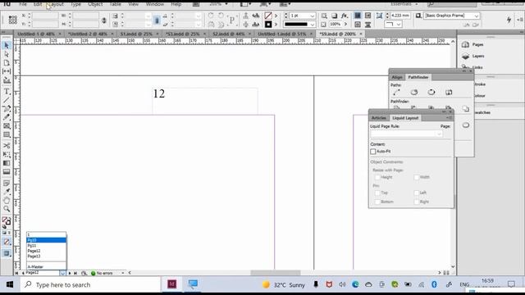Toggle the Auto-Fit checkbox
The width and height of the screenshot is (525, 295).
pyautogui.click(x=373, y=152)
